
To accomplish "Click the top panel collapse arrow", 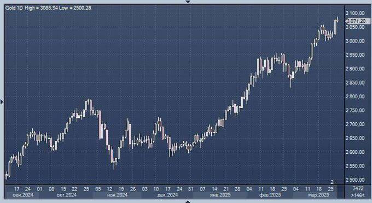I will [188, 2].
